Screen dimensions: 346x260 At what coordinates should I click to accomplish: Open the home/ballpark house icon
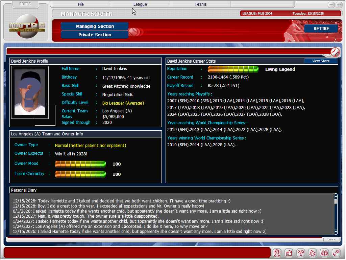[289, 253]
